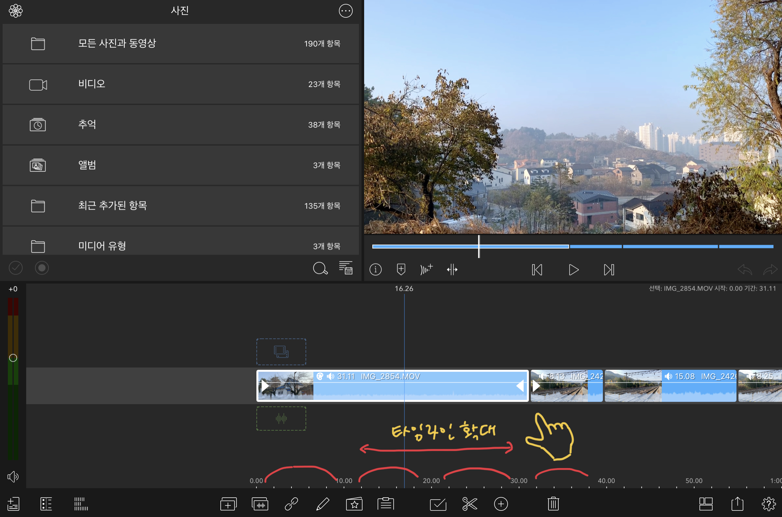Toggle the record circle button
Image resolution: width=782 pixels, height=517 pixels.
[42, 268]
